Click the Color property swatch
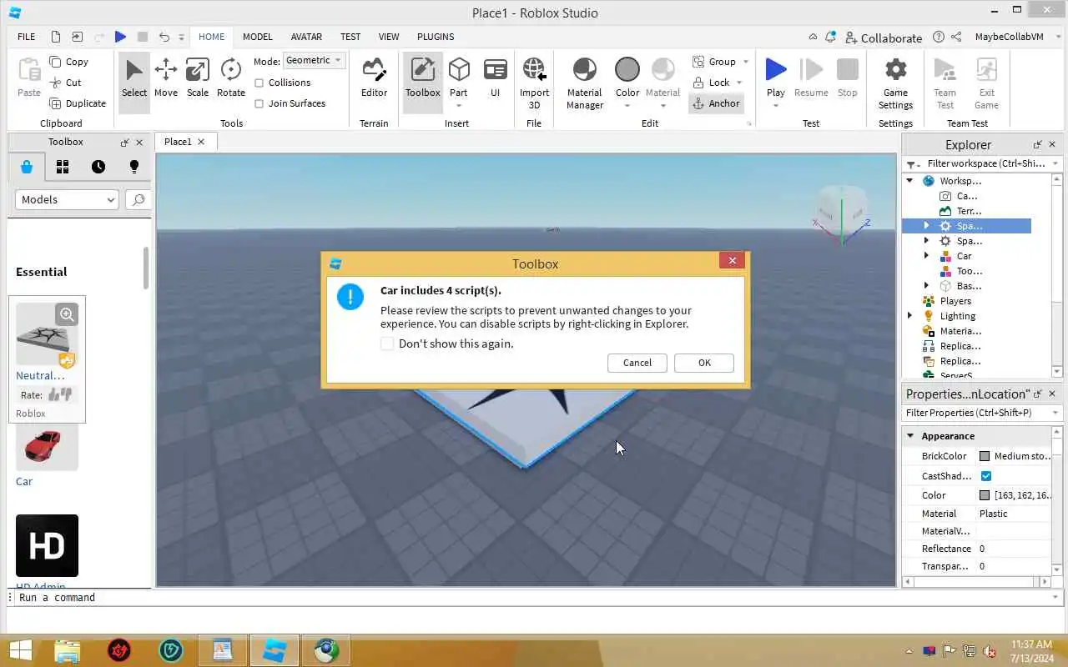1068x667 pixels. point(985,495)
